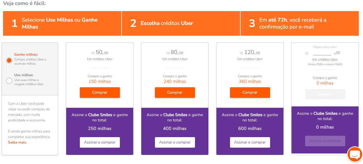Buy the R$50 Uber credits with Comprar

pyautogui.click(x=100, y=93)
